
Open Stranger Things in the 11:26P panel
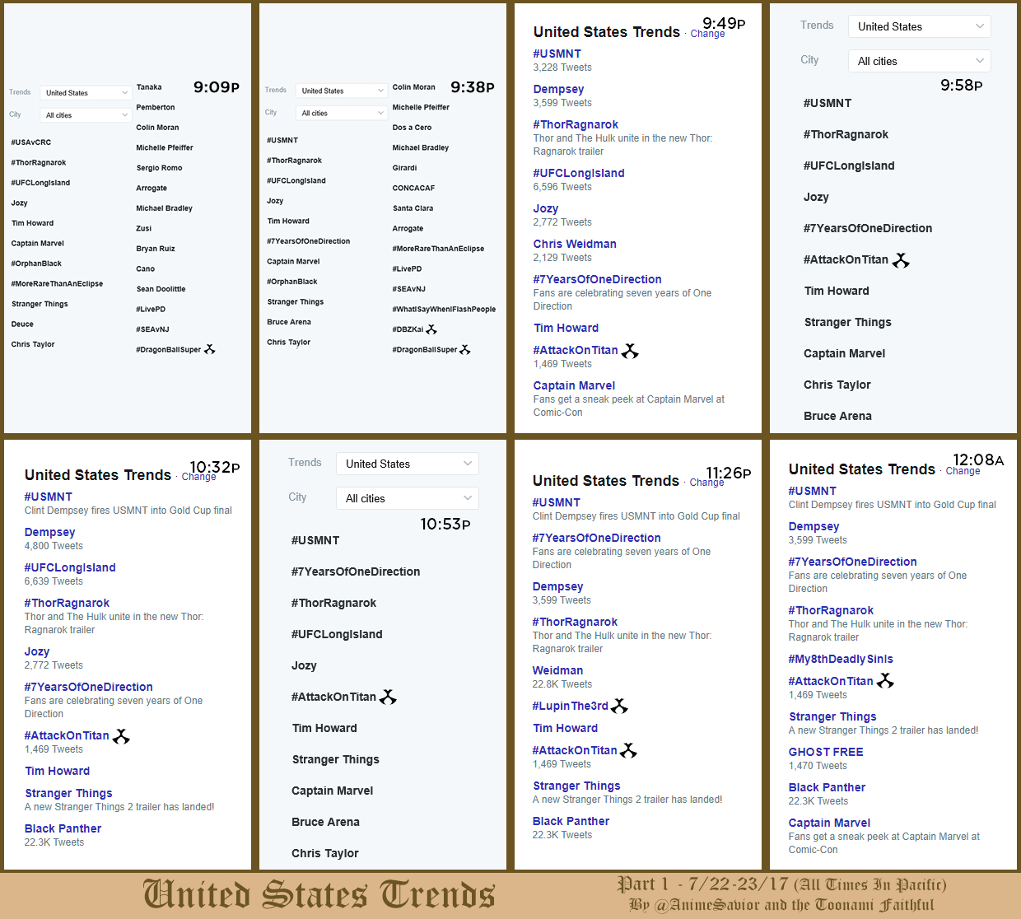pos(576,786)
